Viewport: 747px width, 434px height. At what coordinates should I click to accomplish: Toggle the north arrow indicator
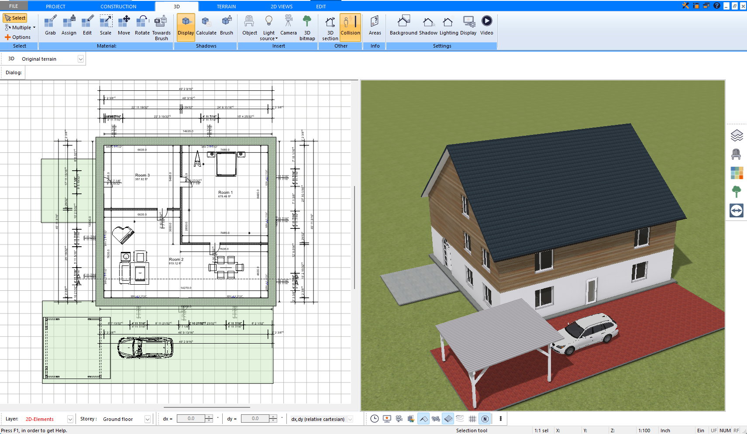click(x=485, y=419)
